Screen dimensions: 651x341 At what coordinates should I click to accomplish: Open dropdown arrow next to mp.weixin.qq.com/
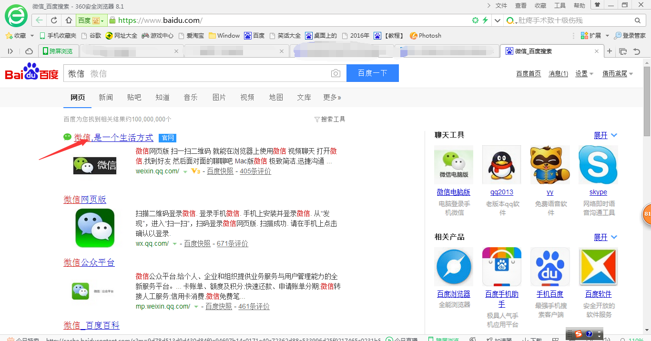click(x=196, y=307)
